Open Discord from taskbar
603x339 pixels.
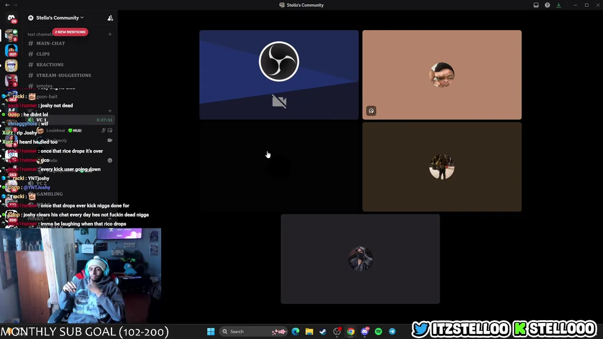(365, 331)
